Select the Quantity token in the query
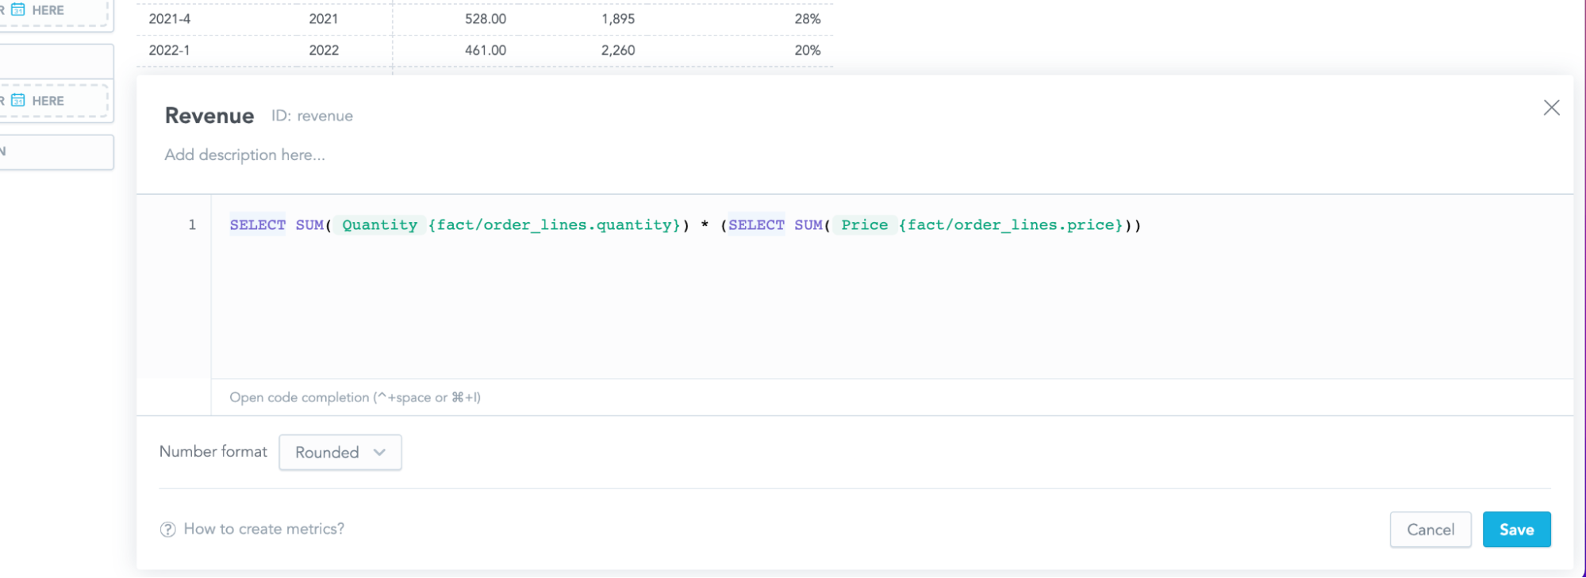This screenshot has width=1586, height=578. pyautogui.click(x=379, y=225)
